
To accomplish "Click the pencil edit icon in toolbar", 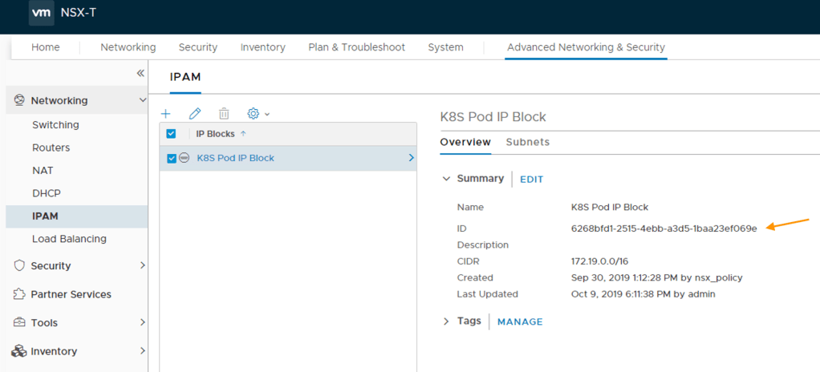I will [x=195, y=115].
